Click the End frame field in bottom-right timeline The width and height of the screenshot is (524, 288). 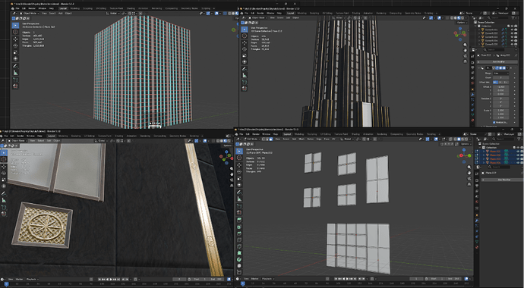click(453, 279)
